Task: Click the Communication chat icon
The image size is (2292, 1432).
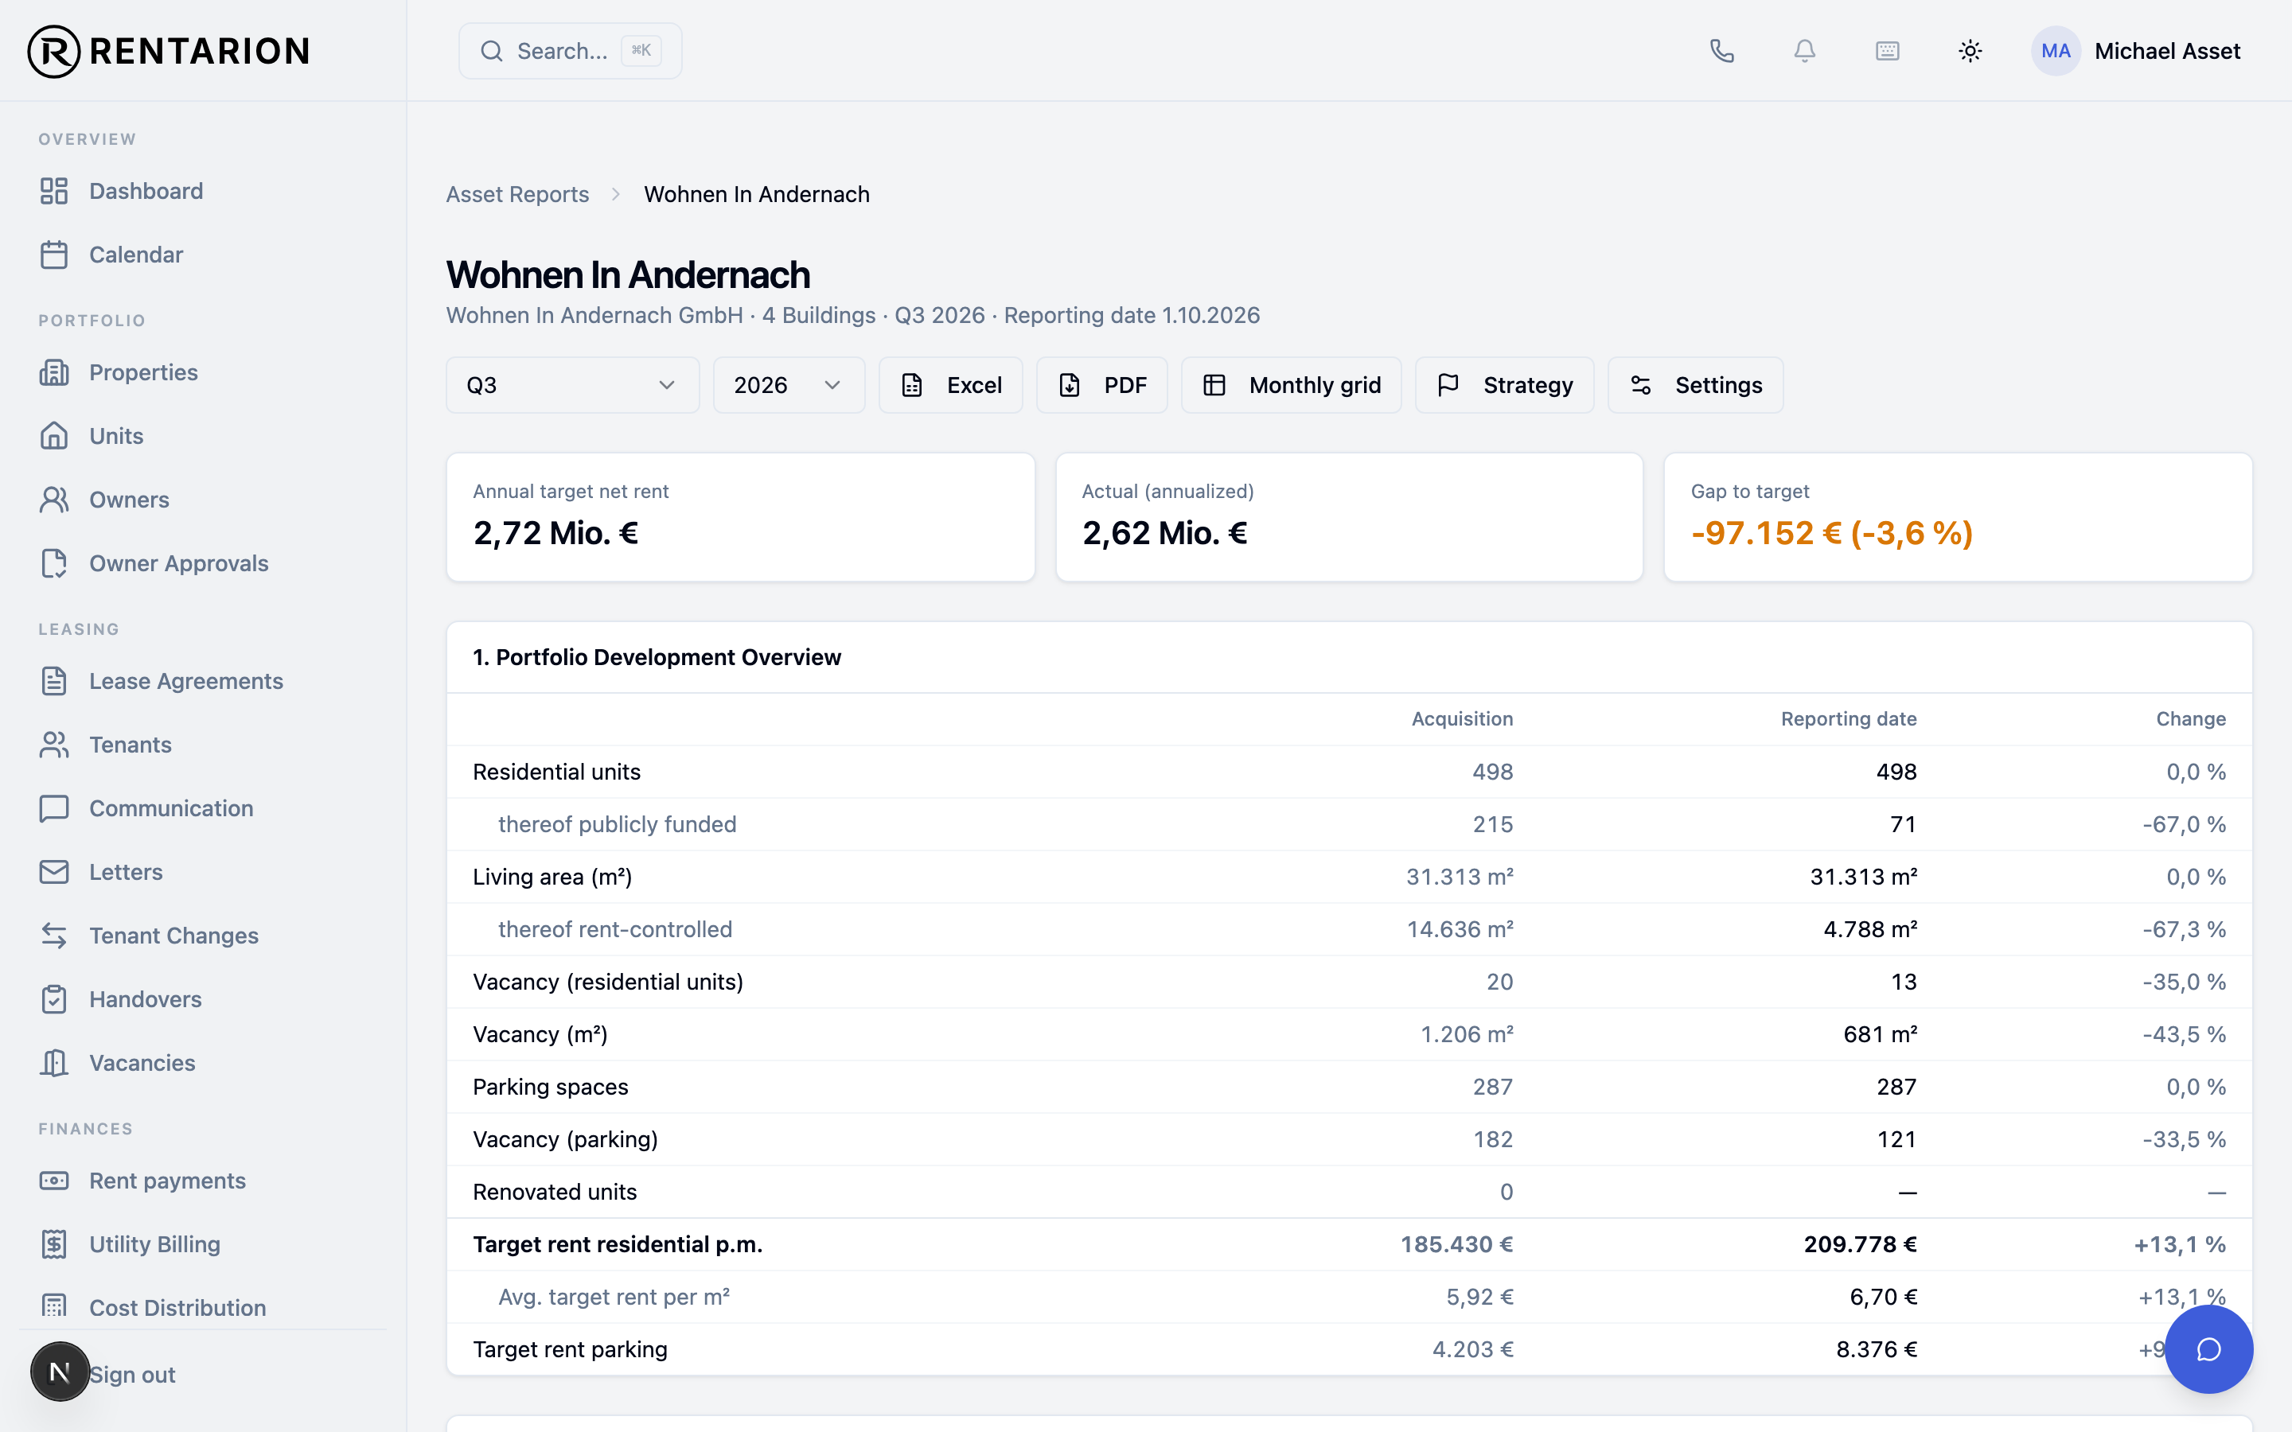Action: coord(54,809)
